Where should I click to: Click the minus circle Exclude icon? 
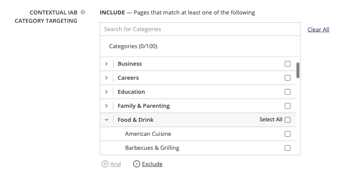[x=137, y=164]
